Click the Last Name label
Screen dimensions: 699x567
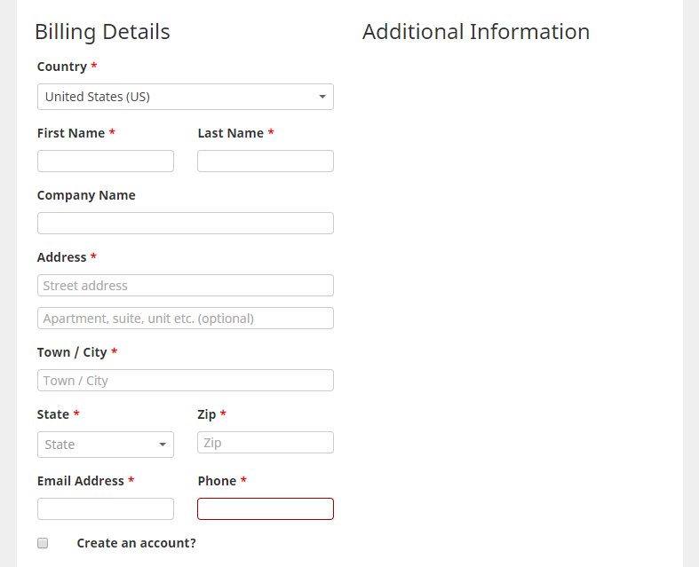[230, 133]
